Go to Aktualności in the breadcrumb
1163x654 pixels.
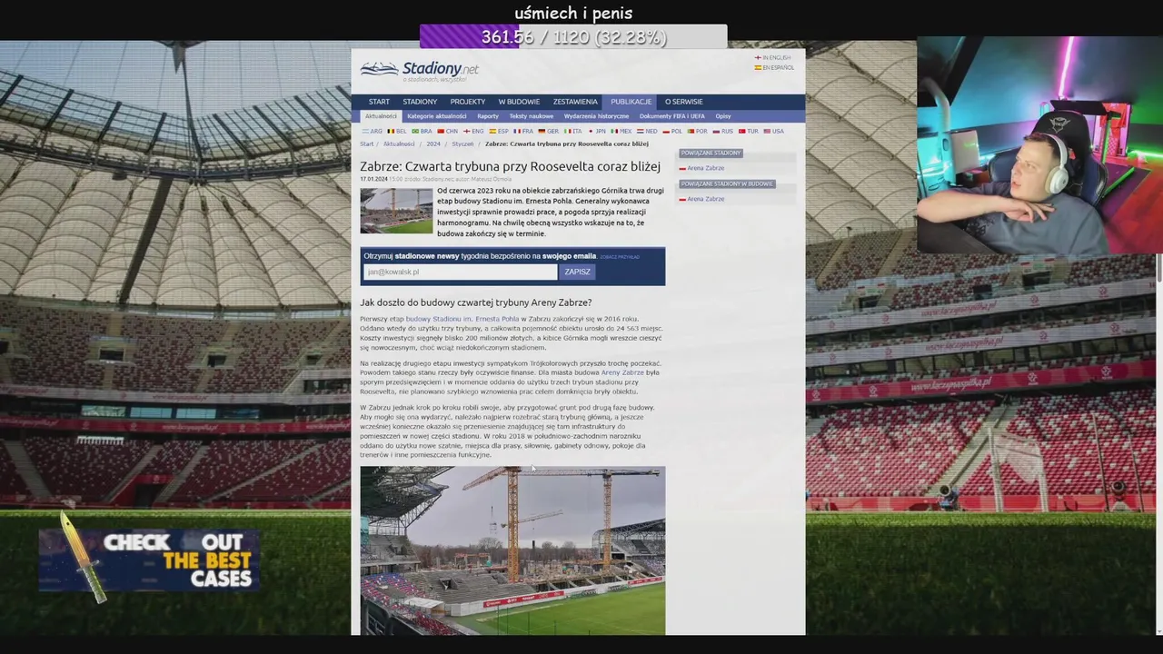(x=399, y=144)
